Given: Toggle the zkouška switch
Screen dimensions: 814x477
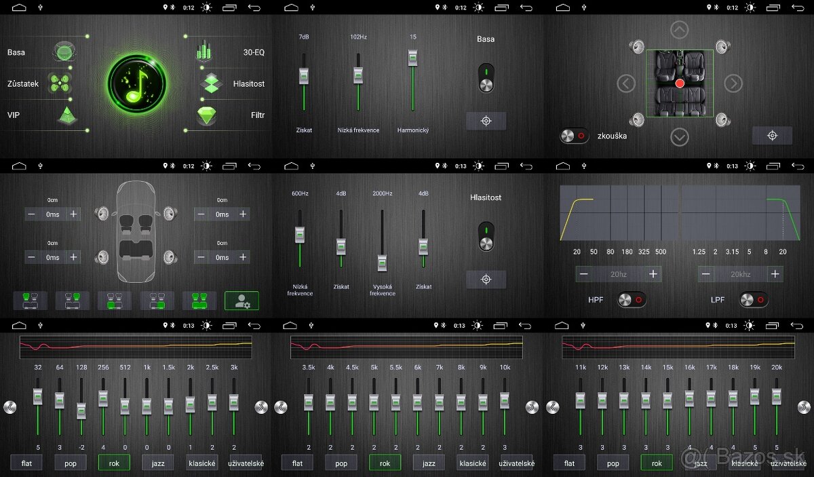Looking at the screenshot, I should 575,136.
